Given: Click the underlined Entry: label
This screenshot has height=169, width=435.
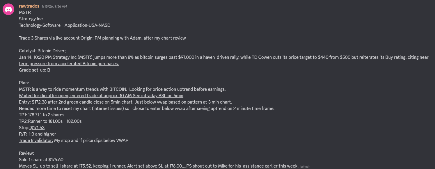Looking at the screenshot, I should [25, 102].
